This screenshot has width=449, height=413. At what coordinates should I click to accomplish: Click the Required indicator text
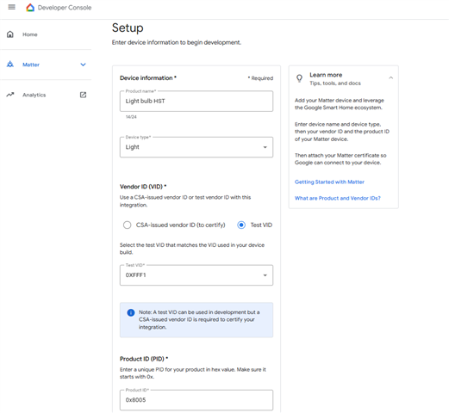click(x=260, y=78)
